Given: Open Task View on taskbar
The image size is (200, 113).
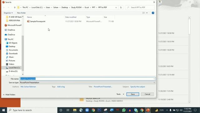Looking at the screenshot, I should click(x=68, y=110).
